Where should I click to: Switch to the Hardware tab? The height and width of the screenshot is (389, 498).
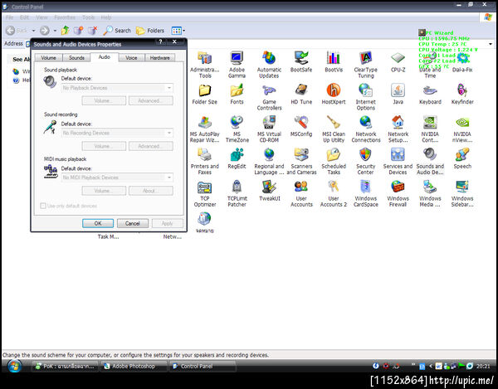coord(159,58)
